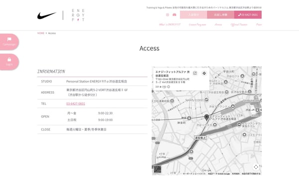Click the MEGAドンキ store marker icon

226,82
